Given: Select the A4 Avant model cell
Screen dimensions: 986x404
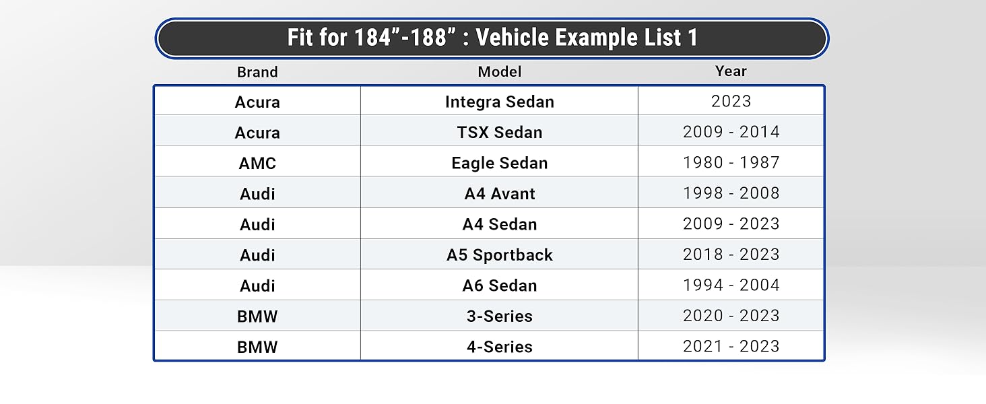Looking at the screenshot, I should coord(500,193).
